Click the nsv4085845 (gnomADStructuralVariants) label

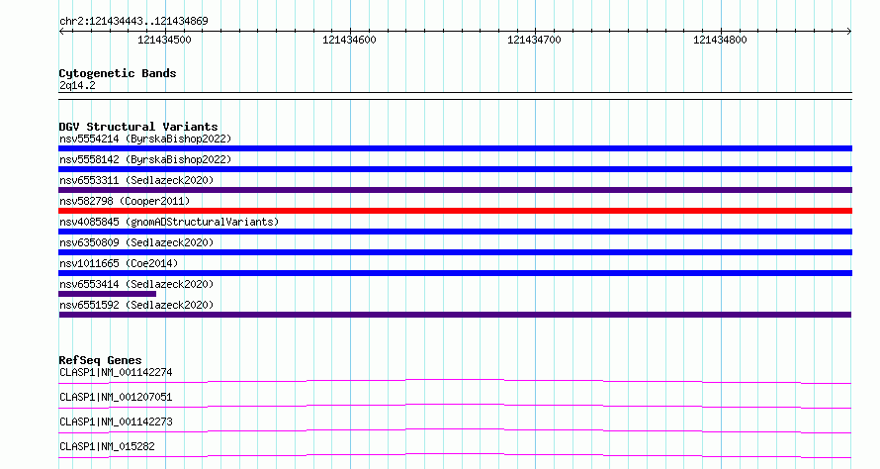169,222
